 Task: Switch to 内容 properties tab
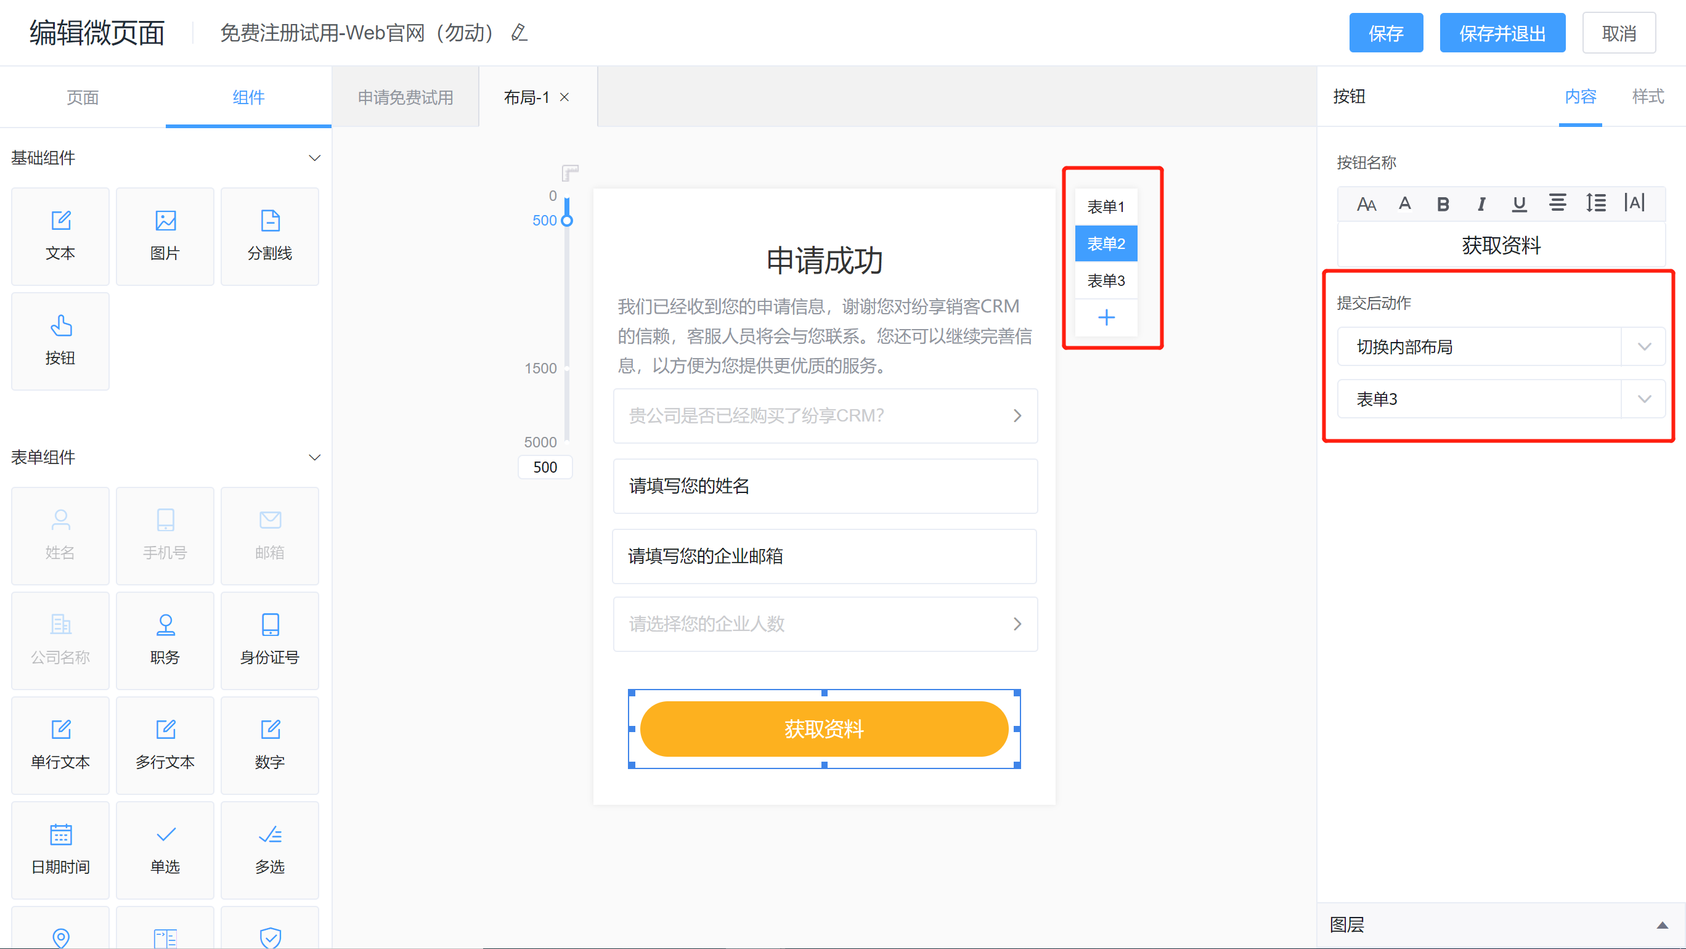tap(1580, 97)
